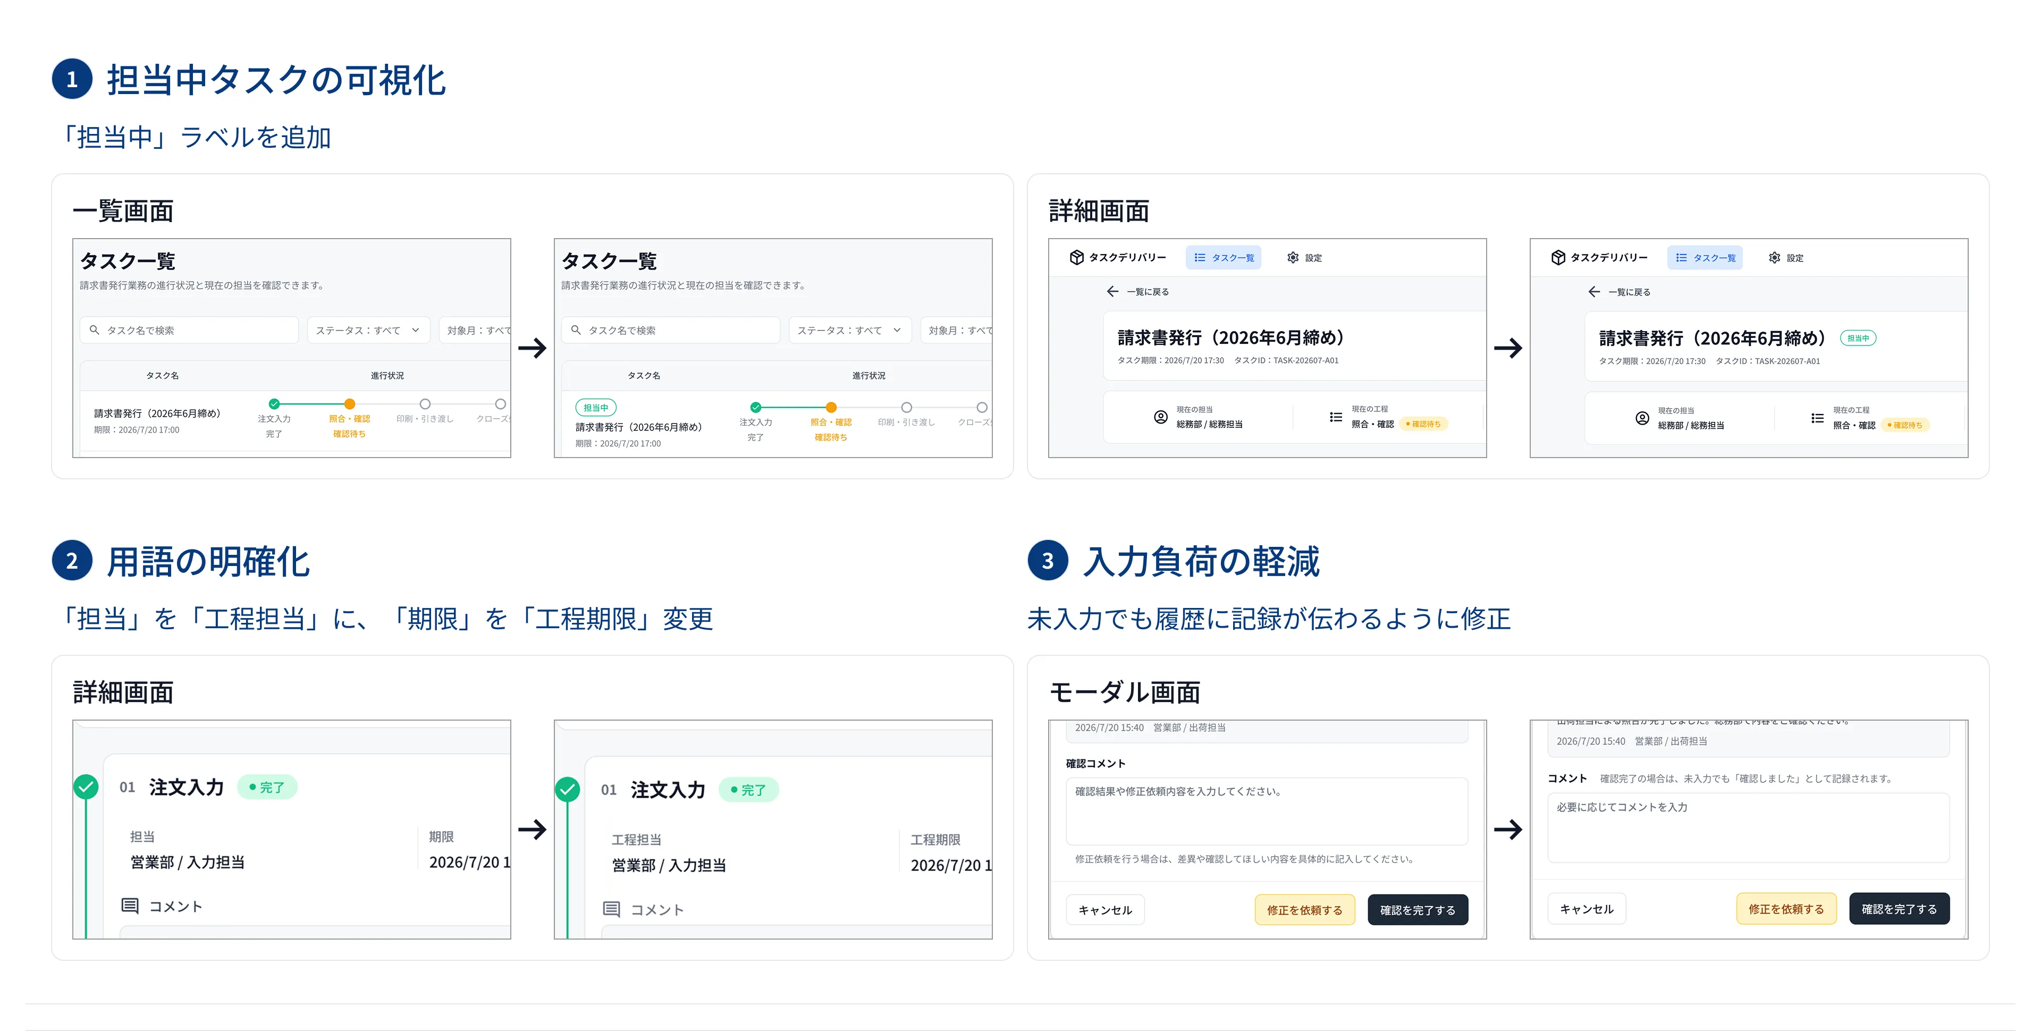
Task: Click 期限：2026/7/20 17:00 text below 担当中 badged row
Action: click(x=618, y=444)
